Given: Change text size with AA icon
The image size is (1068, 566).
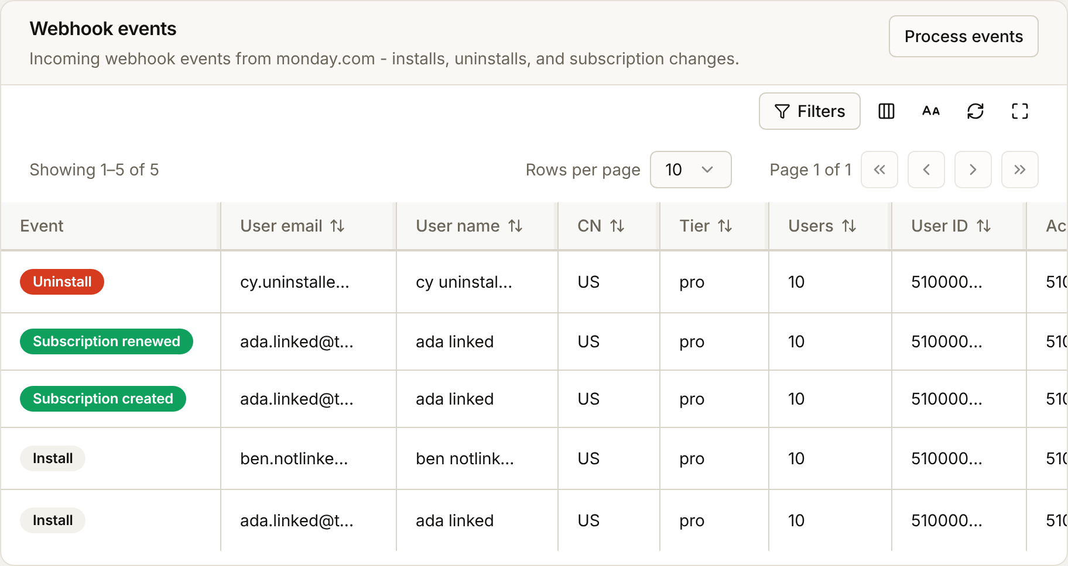Looking at the screenshot, I should point(931,111).
